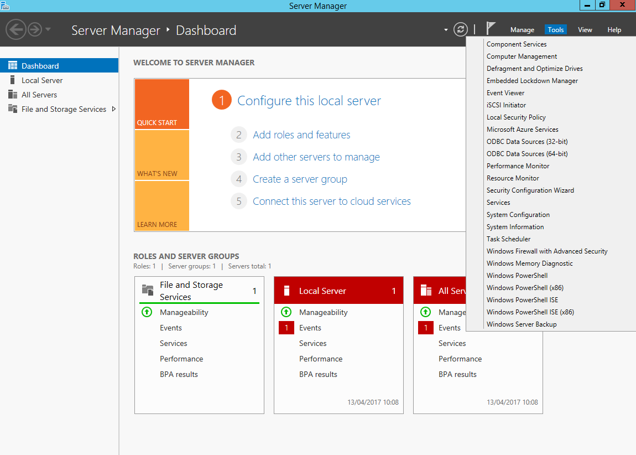Click the Dashboard icon in sidebar
The image size is (636, 455).
pyautogui.click(x=12, y=66)
